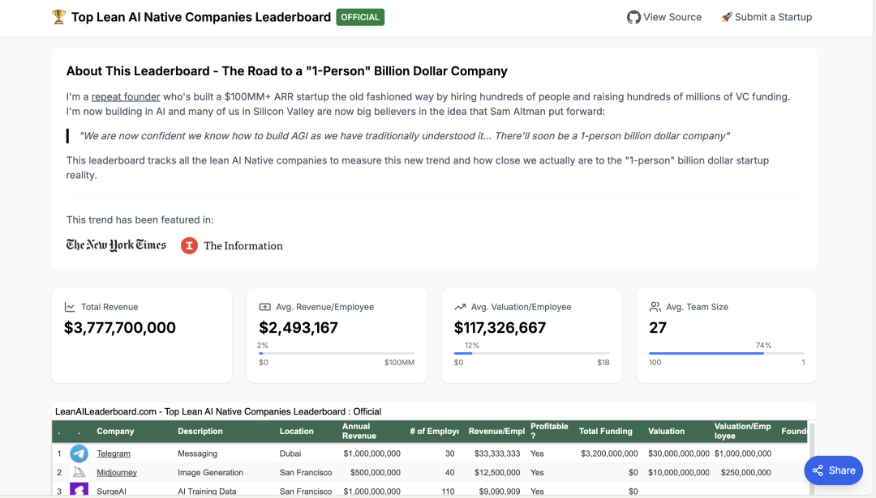Open the Submit a Startup link
The image size is (876, 498).
(766, 17)
